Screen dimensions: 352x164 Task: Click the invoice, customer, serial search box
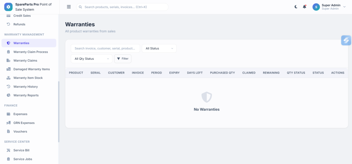(x=105, y=49)
